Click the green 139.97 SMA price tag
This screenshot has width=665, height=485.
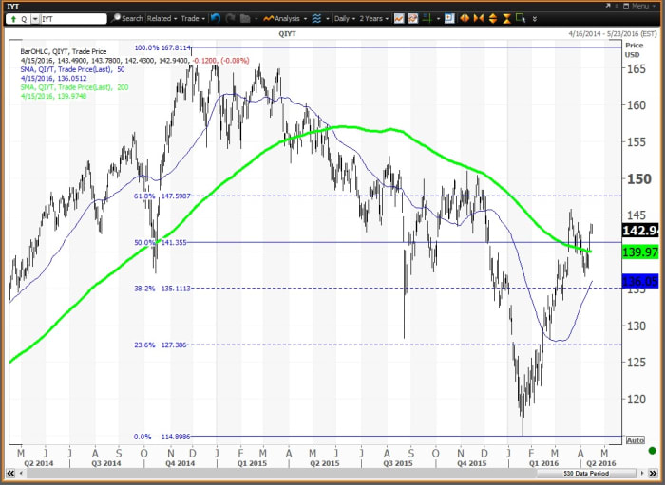tap(640, 252)
